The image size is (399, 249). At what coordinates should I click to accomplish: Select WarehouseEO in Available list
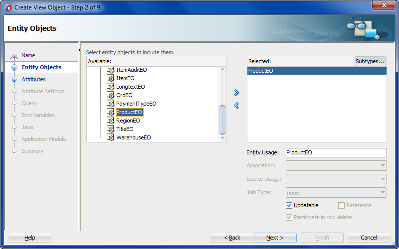[x=134, y=137]
